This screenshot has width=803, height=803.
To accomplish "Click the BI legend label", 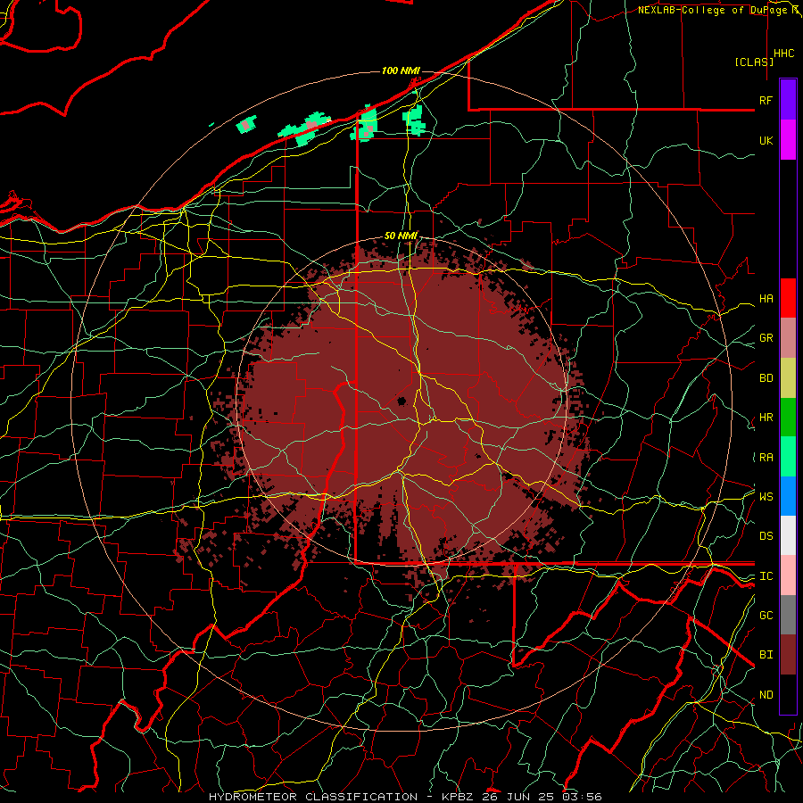I will click(766, 655).
